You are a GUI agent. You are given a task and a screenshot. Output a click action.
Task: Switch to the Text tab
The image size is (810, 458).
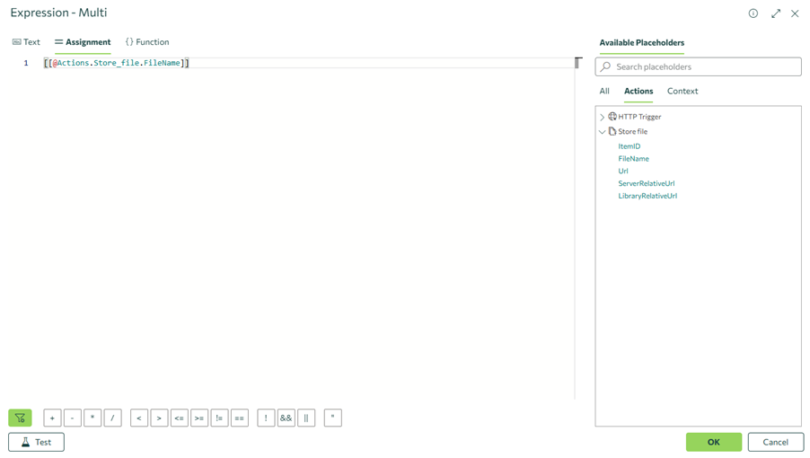[x=26, y=42]
